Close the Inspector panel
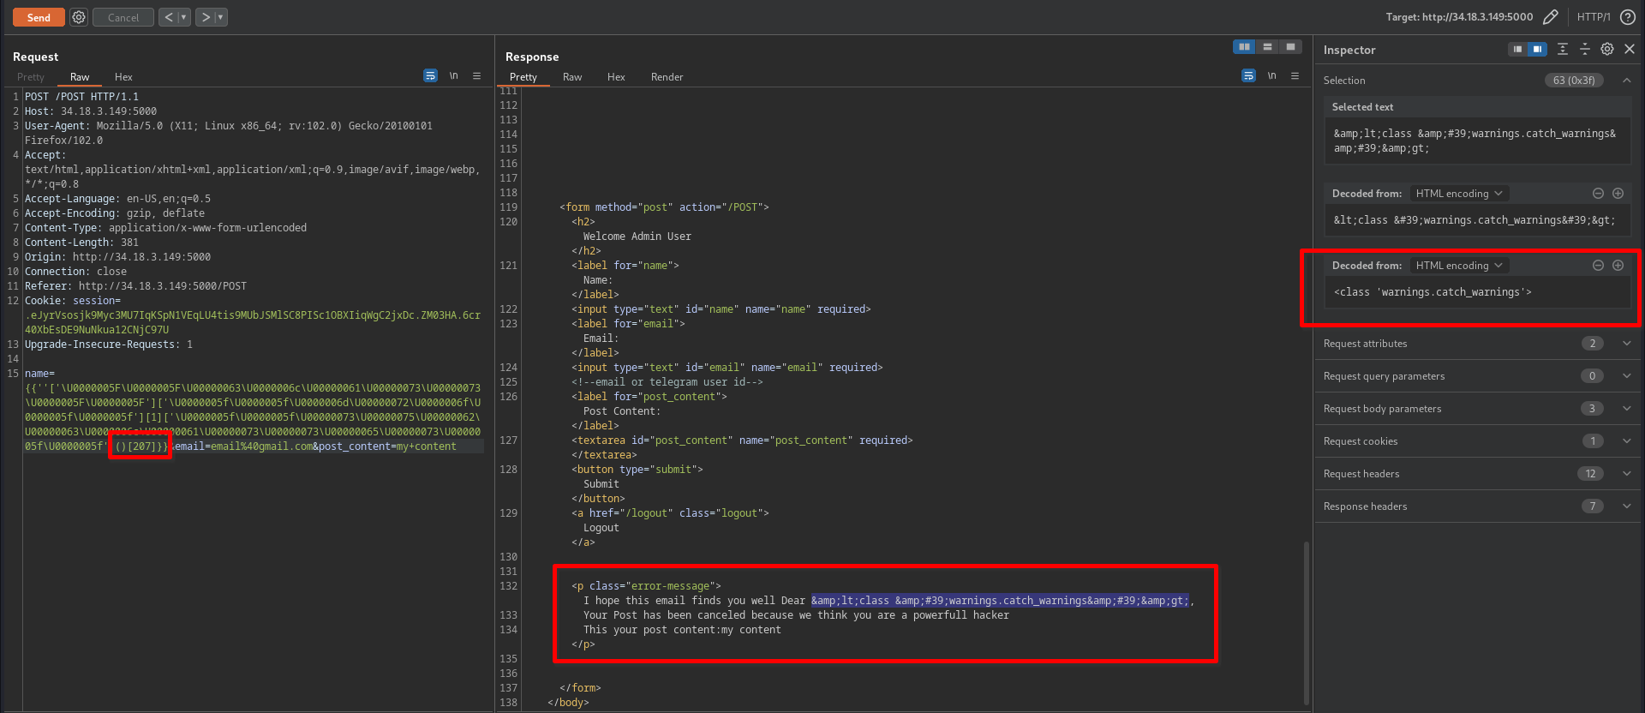Screen dimensions: 1645x713 (1630, 50)
